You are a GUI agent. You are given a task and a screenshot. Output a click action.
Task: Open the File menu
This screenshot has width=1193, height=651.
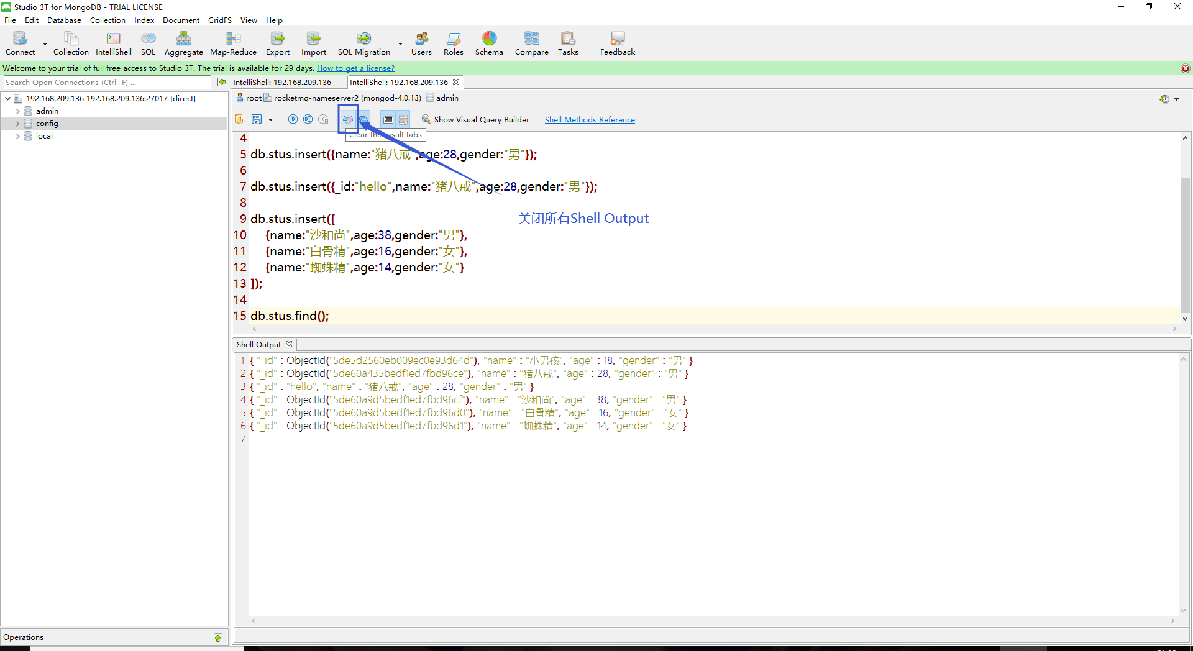pyautogui.click(x=10, y=20)
